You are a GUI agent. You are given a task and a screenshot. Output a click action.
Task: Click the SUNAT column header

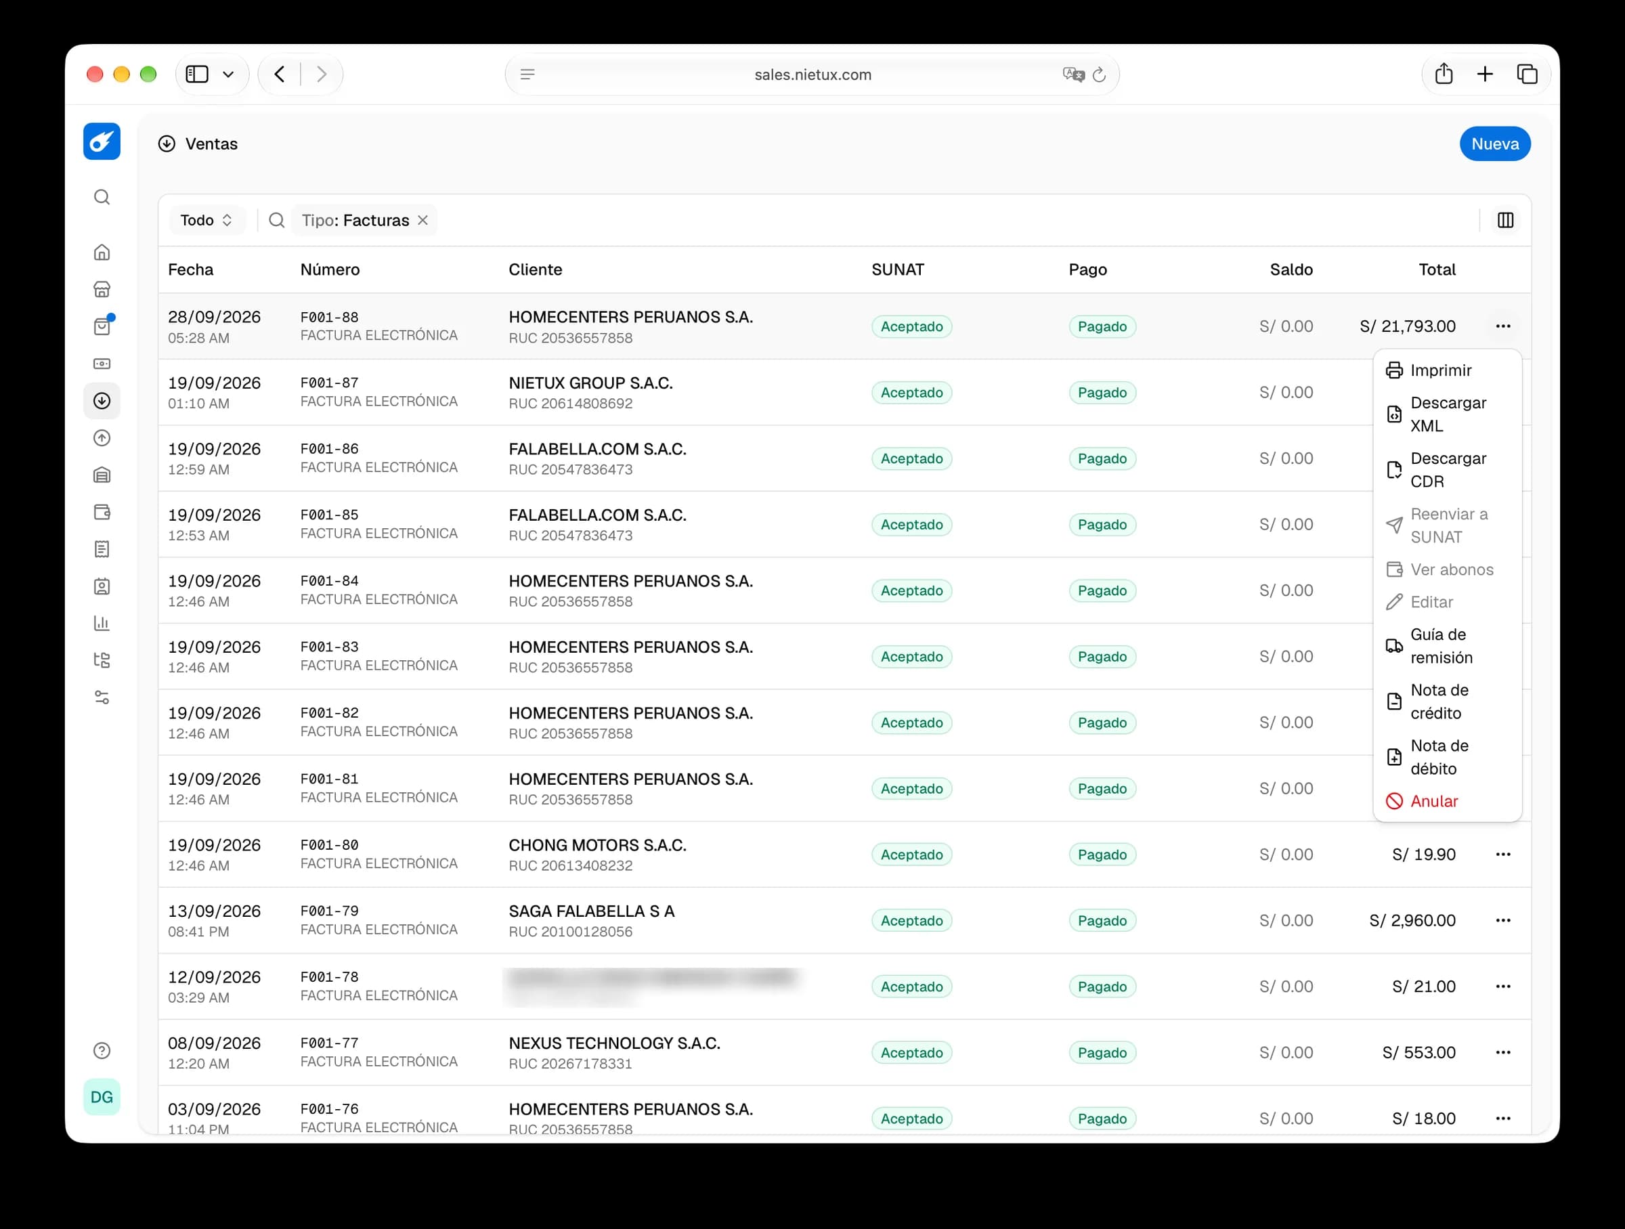pos(898,269)
